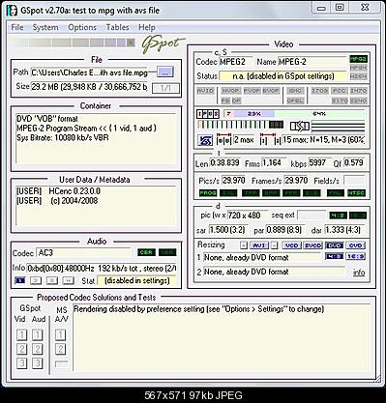Click the HCenc 0.23.0.0 user data line
This screenshot has height=403, width=386.
(58, 191)
